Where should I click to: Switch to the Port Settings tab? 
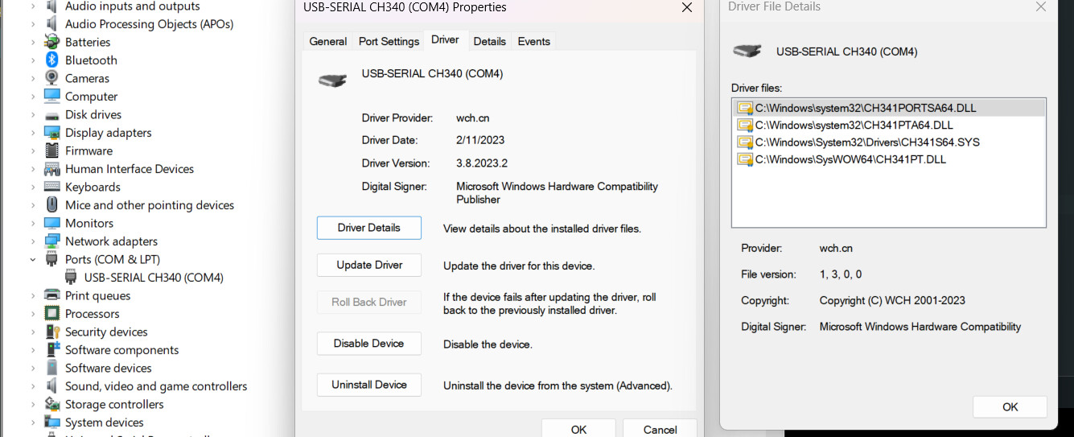[389, 41]
